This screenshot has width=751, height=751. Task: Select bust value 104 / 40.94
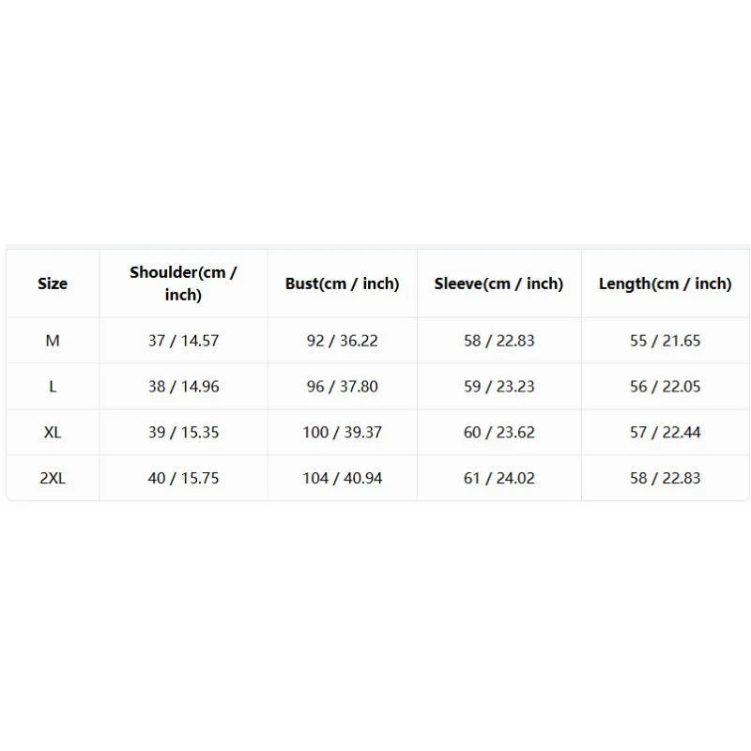tap(342, 478)
